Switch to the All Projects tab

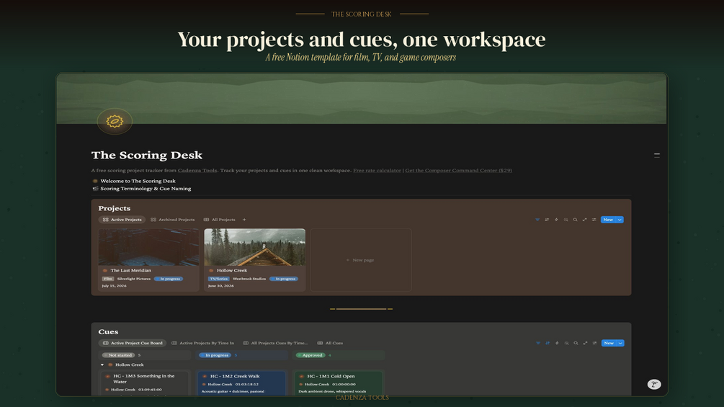tap(219, 220)
